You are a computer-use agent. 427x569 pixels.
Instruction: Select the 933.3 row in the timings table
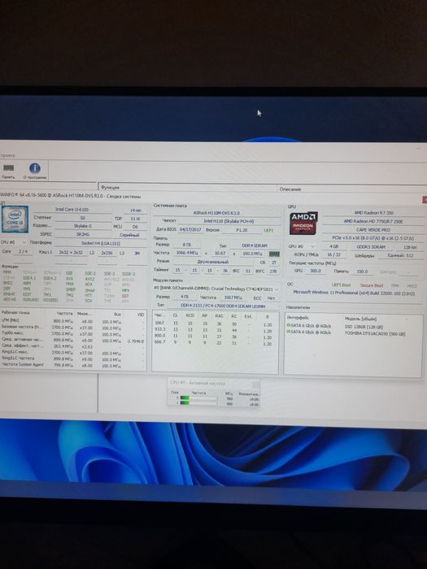[x=215, y=329]
